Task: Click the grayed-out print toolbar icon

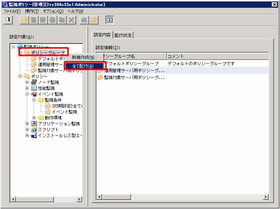Action: coord(52,20)
